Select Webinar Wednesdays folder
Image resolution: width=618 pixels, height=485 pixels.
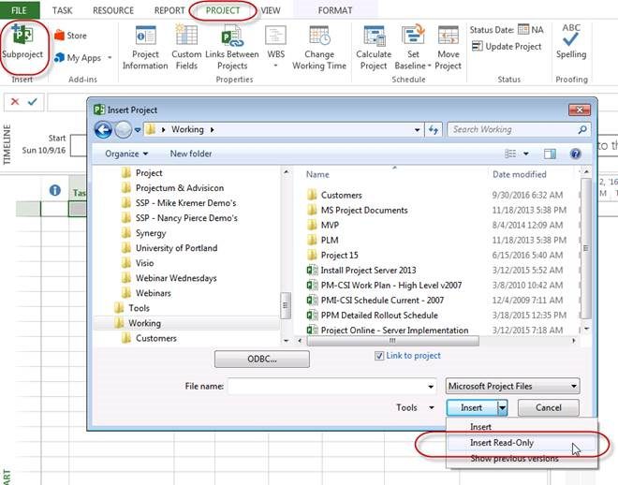coord(176,278)
